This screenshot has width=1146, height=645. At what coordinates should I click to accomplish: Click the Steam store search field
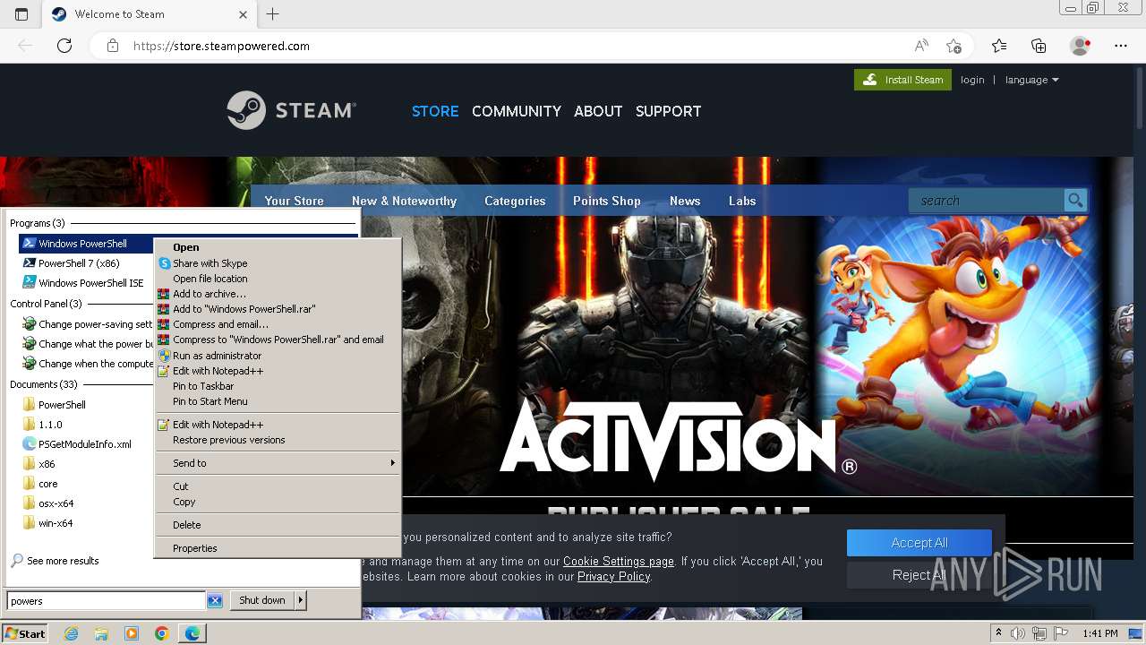click(x=987, y=201)
